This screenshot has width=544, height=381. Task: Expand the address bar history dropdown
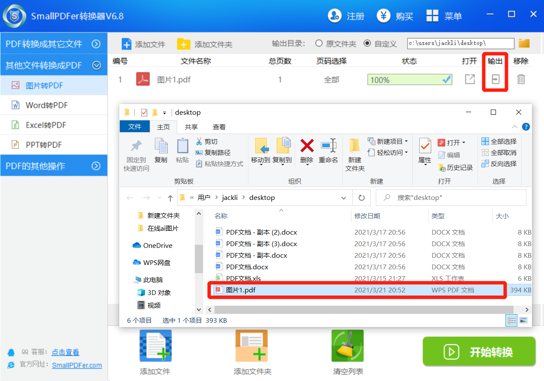[344, 198]
